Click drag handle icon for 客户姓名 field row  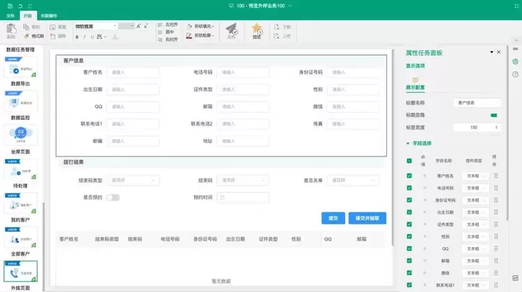(496, 176)
